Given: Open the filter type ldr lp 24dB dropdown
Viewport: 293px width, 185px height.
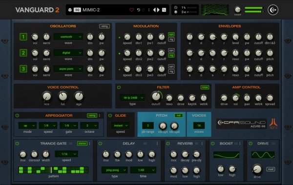Looking at the screenshot, I should (x=132, y=98).
